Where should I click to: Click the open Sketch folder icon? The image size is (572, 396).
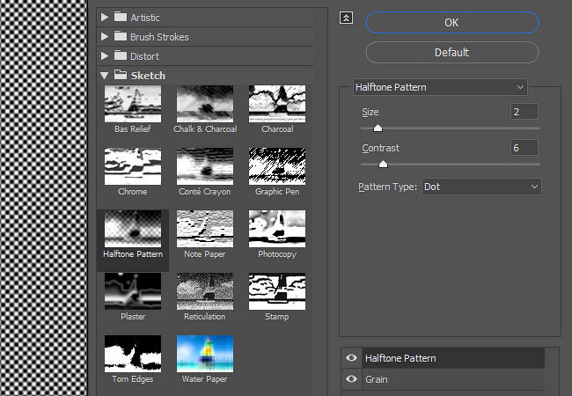point(121,75)
